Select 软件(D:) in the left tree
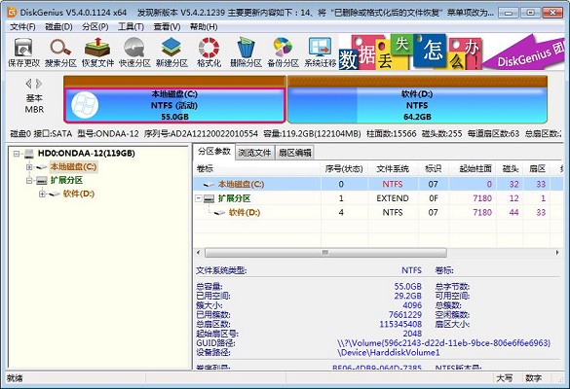This screenshot has width=570, height=389. (79, 194)
